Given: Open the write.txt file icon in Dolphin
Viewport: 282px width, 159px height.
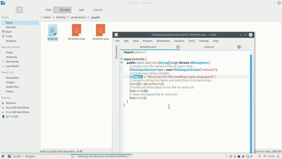Looking at the screenshot, I should [52, 30].
